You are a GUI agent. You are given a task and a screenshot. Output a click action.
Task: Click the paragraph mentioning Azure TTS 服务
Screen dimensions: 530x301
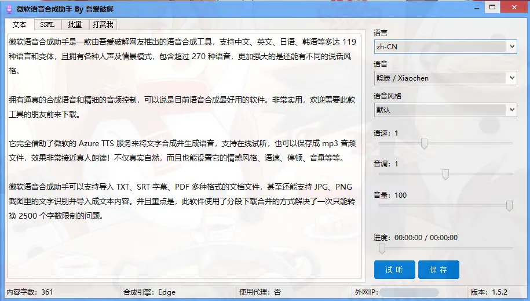click(x=182, y=150)
